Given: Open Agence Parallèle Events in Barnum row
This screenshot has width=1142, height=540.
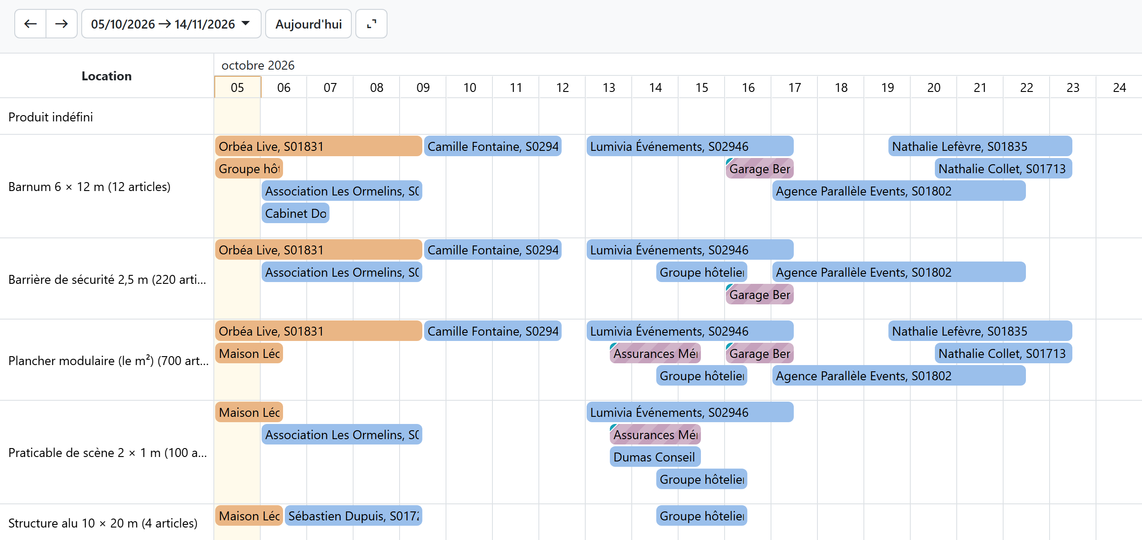Looking at the screenshot, I should (899, 191).
